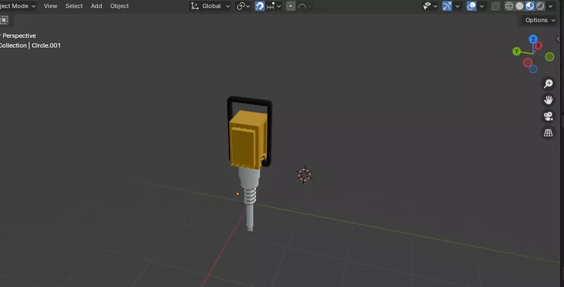Click the 3D cursor in the viewport
The image size is (564, 287).
[304, 175]
